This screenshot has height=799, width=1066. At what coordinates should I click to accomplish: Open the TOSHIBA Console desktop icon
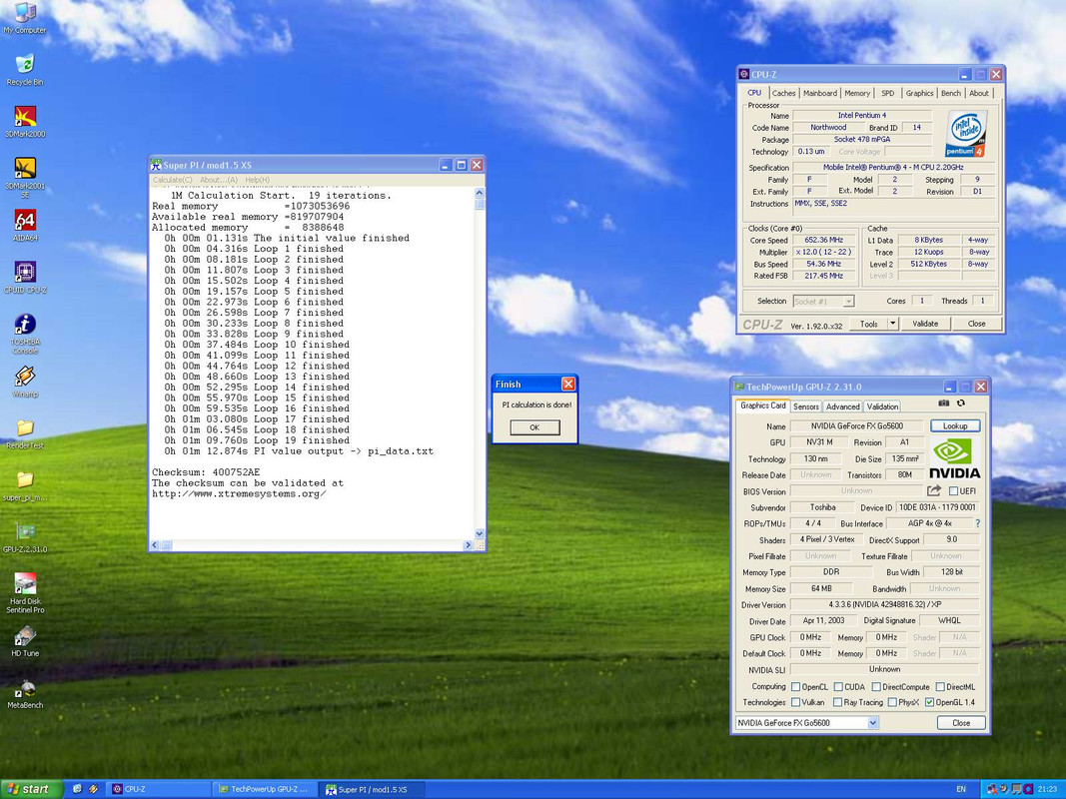click(25, 334)
